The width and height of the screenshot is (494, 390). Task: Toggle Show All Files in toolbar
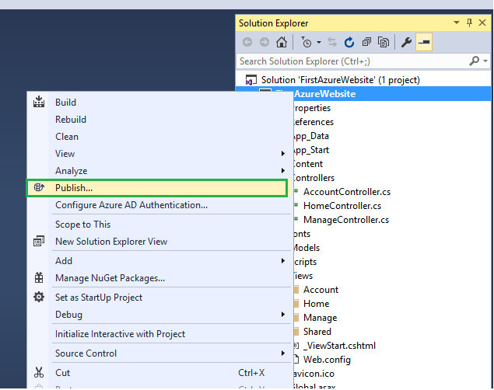[384, 43]
